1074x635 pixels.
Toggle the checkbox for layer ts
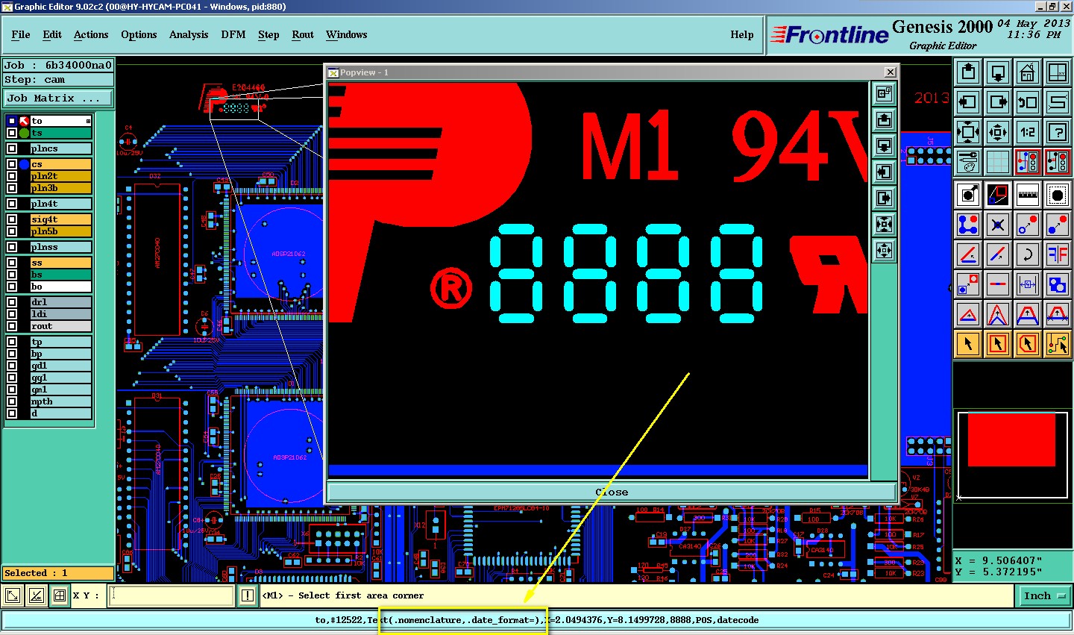click(12, 133)
